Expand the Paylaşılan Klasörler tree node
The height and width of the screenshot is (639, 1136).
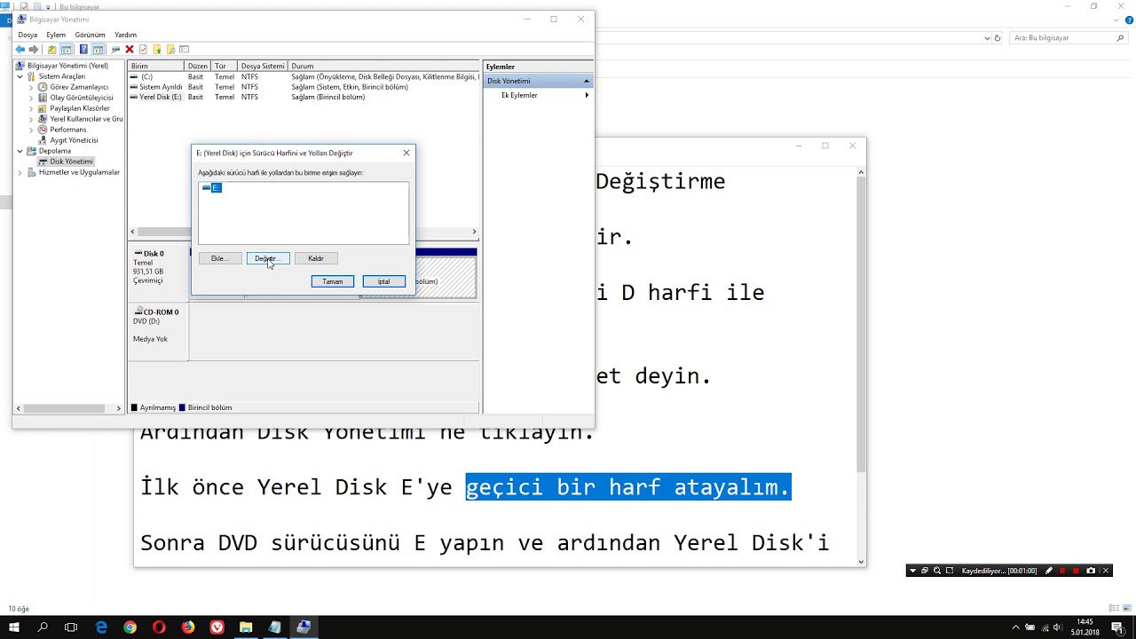31,108
